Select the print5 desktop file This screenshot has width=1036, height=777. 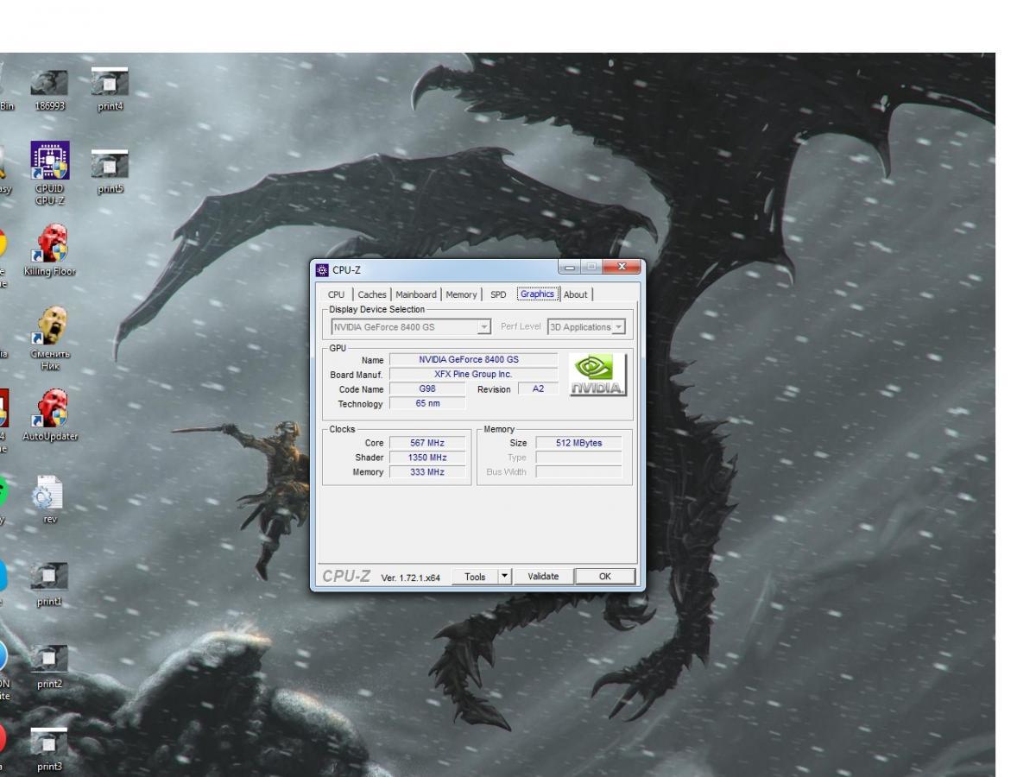tap(110, 172)
